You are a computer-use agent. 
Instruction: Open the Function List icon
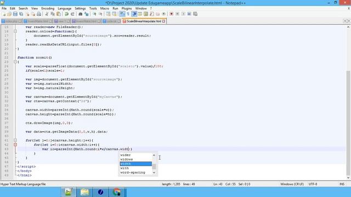[152, 14]
